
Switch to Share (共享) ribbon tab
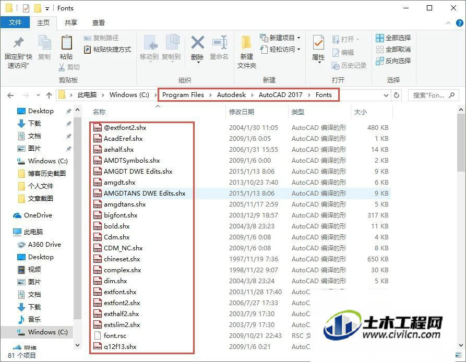point(71,22)
